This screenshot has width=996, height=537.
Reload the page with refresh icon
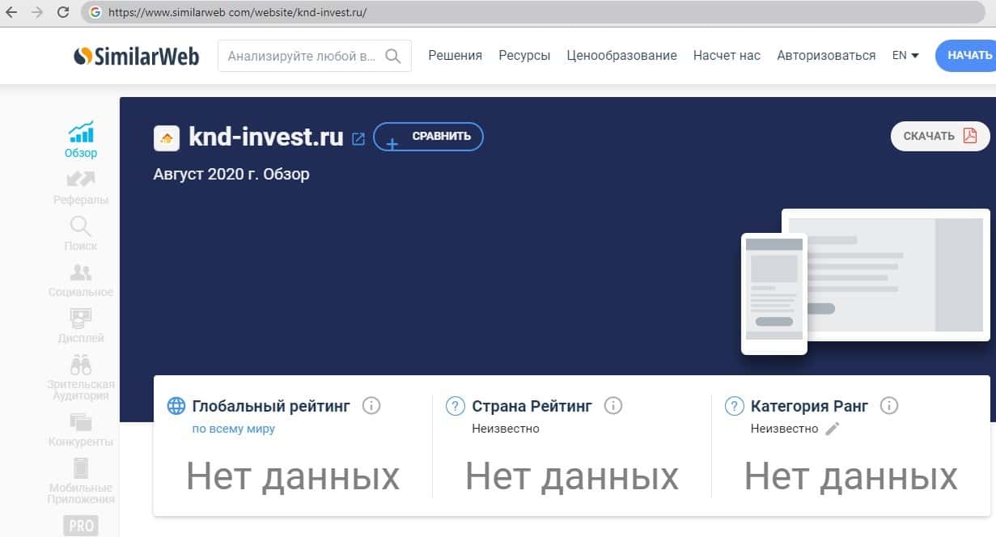pyautogui.click(x=63, y=13)
